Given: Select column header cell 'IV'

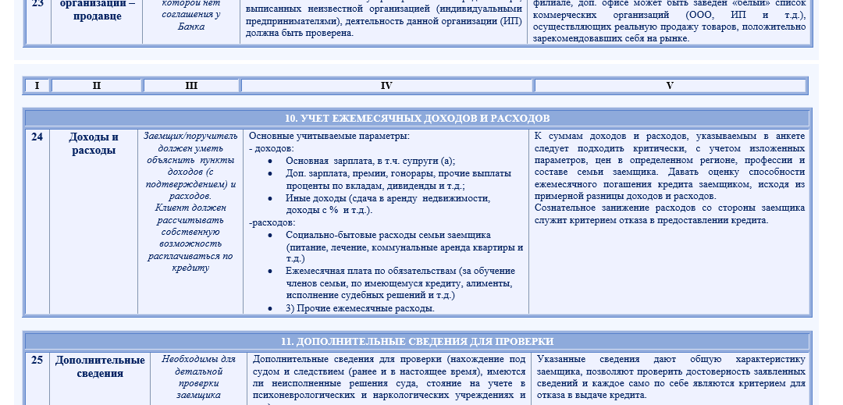Looking at the screenshot, I should 386,85.
